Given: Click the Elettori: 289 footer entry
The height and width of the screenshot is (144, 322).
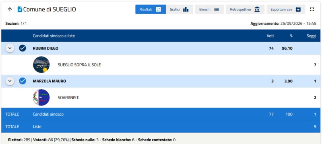Looking at the screenshot, I should click(x=19, y=140).
